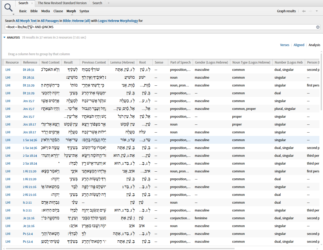Sort by the Resource column header
323x250 pixels.
[x=12, y=63]
